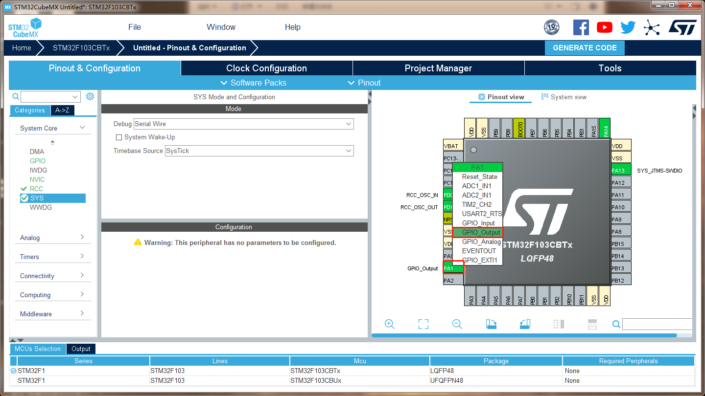Click the STM32F103CBUx cell in MCU table
The height and width of the screenshot is (396, 705).
click(360, 380)
